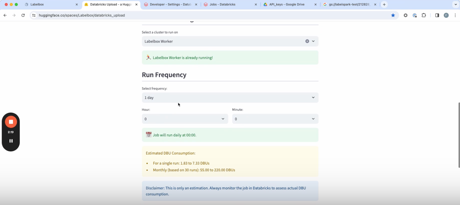Open the browser extensions puzzle icon
Image resolution: width=460 pixels, height=205 pixels.
click(x=424, y=15)
